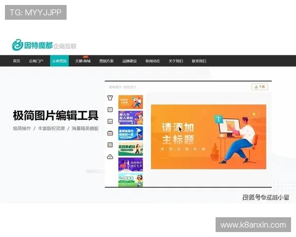Viewport: 296px width, 237px height.
Task: Select the highlighted 企商营销 tab
Action: point(59,61)
